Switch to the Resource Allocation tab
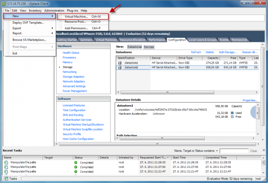Screen dimensions: 268x183 click(x=133, y=40)
